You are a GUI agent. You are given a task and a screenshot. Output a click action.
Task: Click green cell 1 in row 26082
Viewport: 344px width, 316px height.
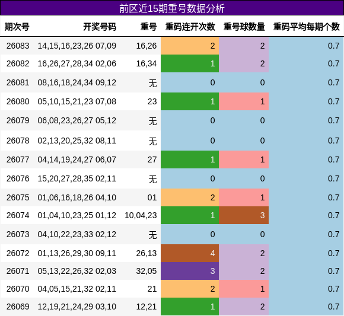[x=190, y=63]
